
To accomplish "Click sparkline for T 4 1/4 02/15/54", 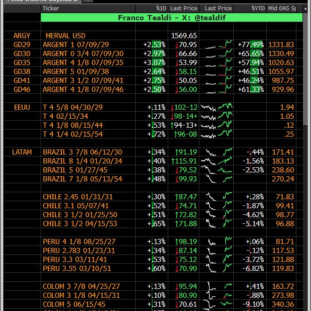I will (216, 134).
